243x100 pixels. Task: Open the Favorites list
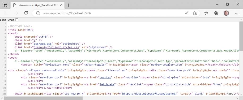pos(206,13)
